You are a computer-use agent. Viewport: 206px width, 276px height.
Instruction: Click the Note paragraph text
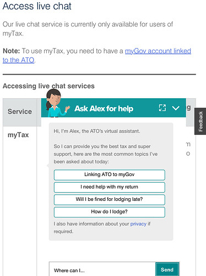[97, 55]
